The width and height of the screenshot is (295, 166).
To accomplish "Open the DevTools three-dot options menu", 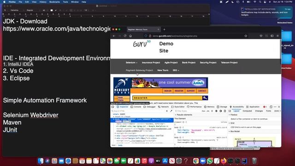I will [275, 107].
